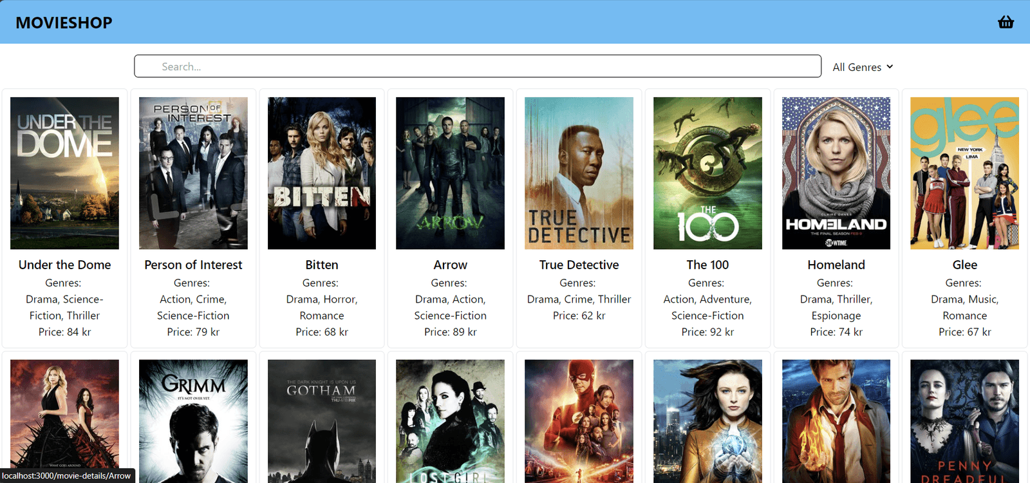
Task: Select the 'Price: 74 kr' text
Action: tap(836, 332)
